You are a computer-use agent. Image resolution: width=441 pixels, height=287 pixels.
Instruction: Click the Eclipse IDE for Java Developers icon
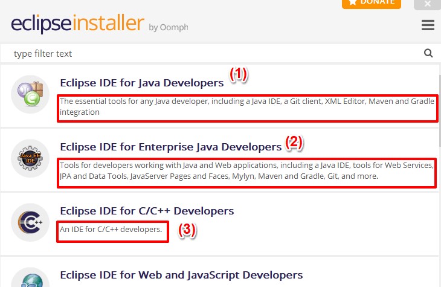tap(30, 94)
